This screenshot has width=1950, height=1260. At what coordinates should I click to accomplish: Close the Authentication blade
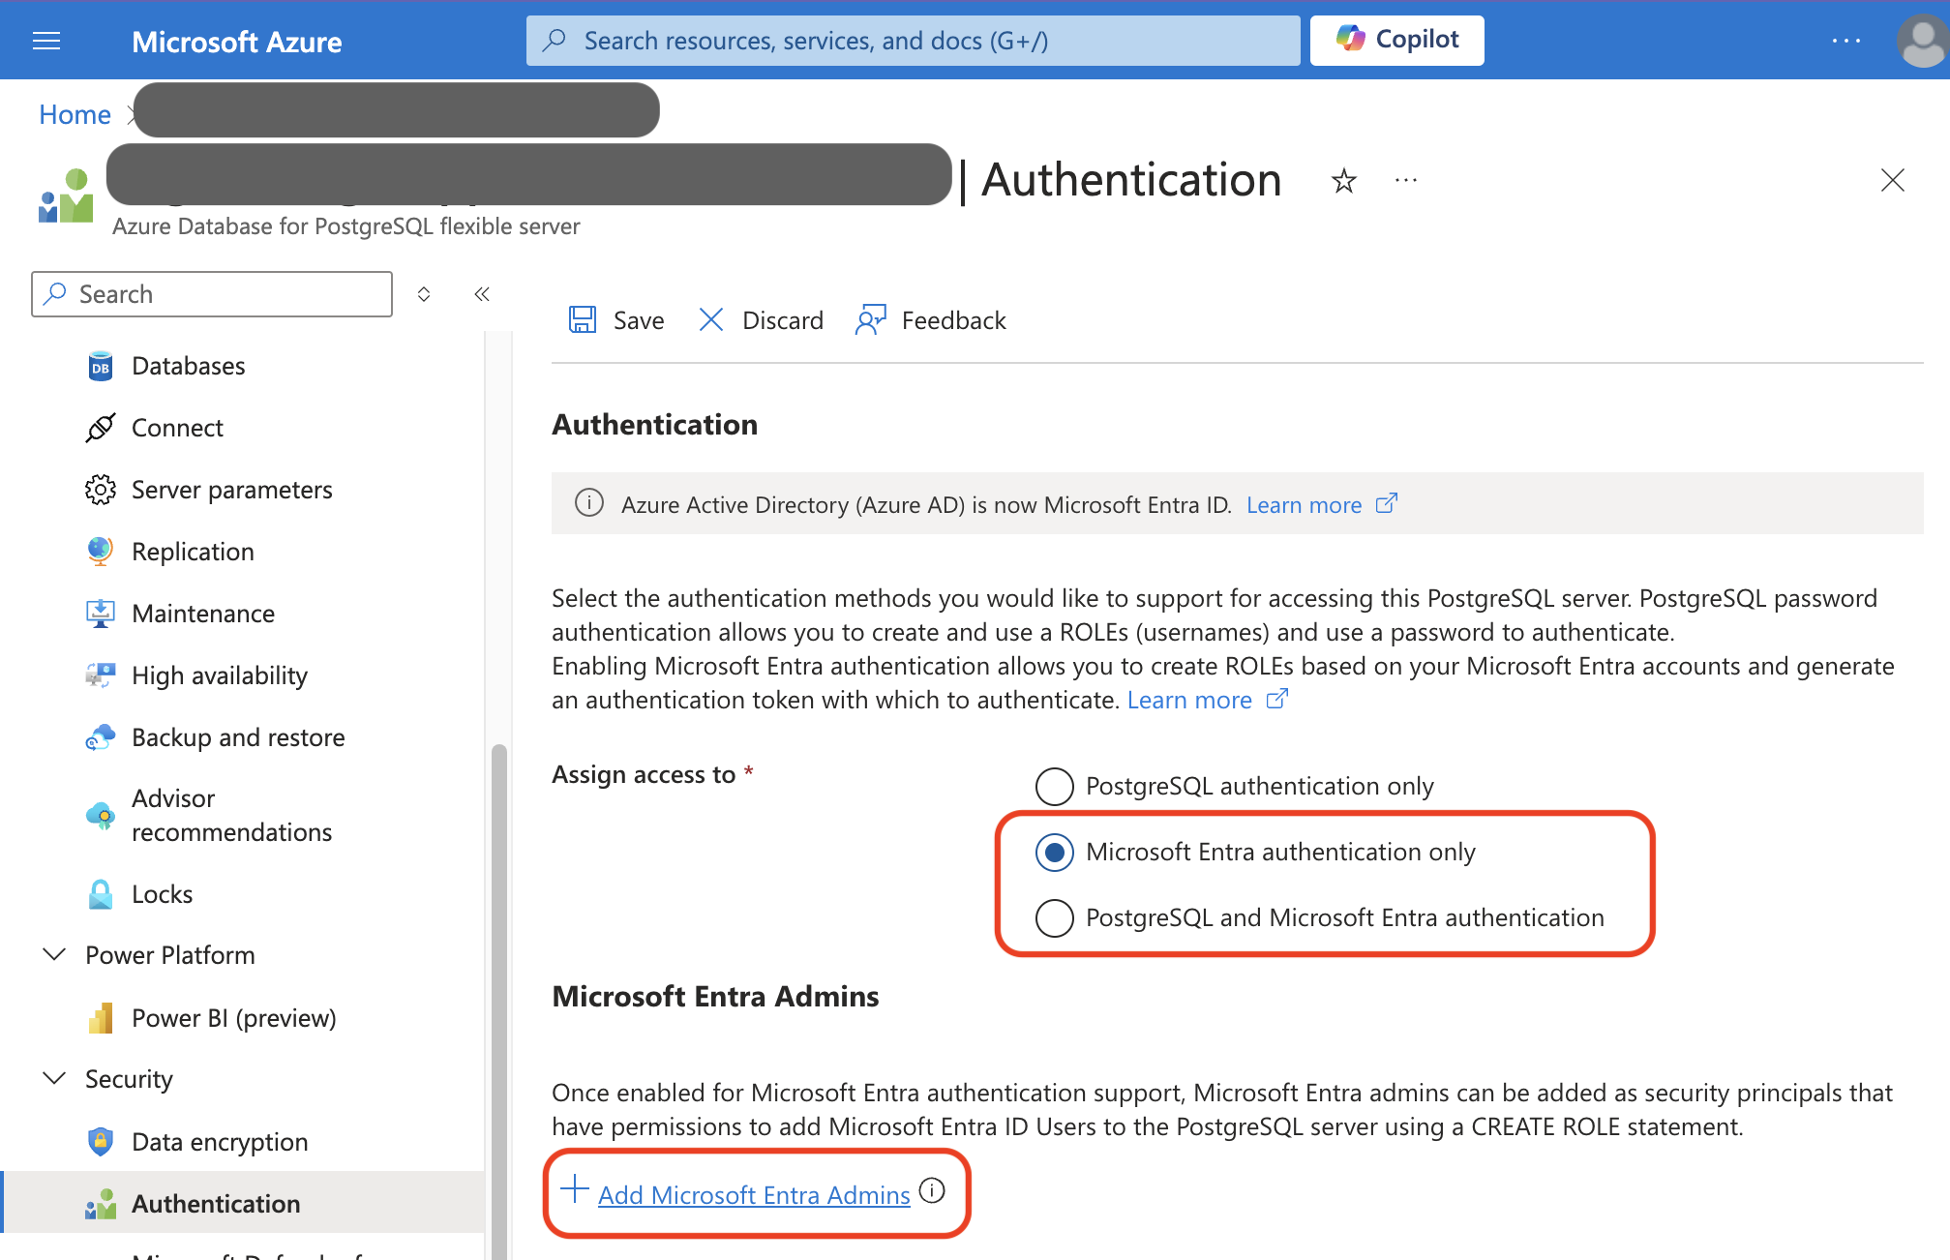click(x=1892, y=180)
